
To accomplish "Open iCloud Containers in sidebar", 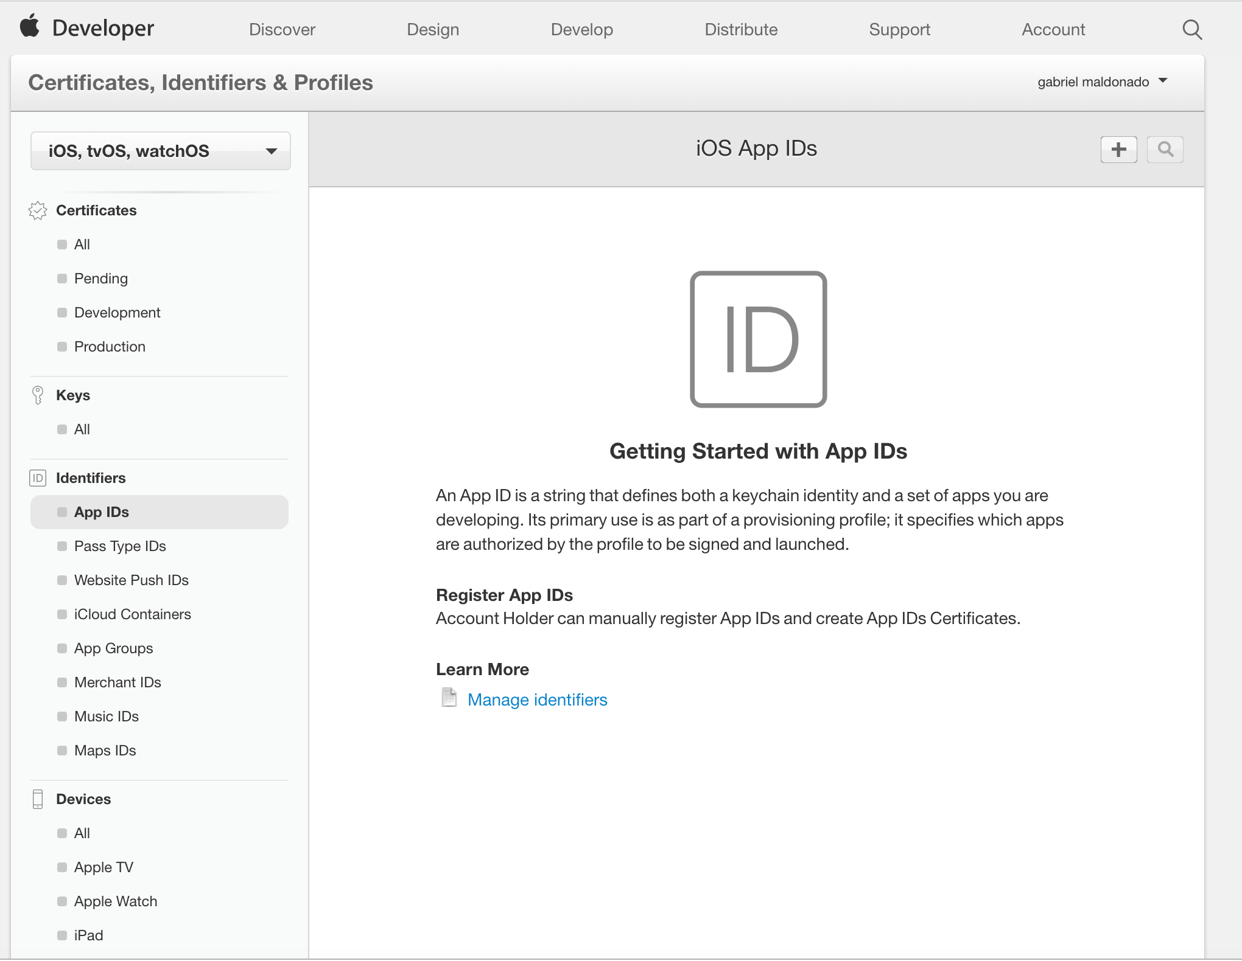I will [x=132, y=614].
